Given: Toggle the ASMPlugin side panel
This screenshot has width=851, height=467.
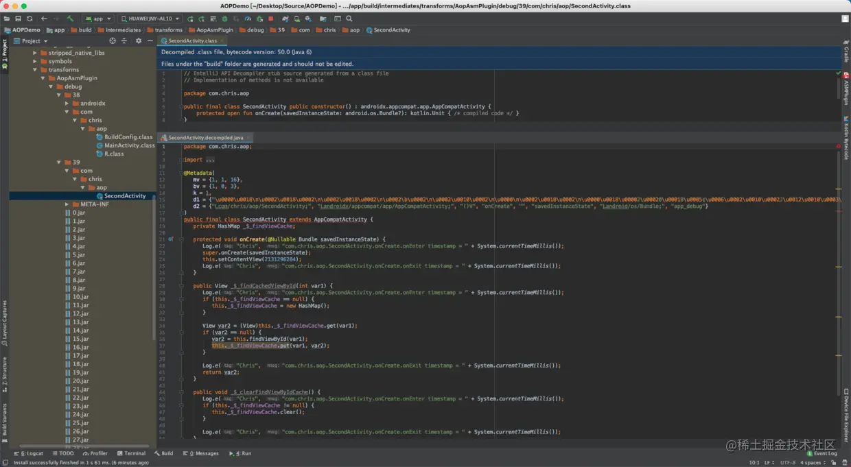Looking at the screenshot, I should (846, 89).
